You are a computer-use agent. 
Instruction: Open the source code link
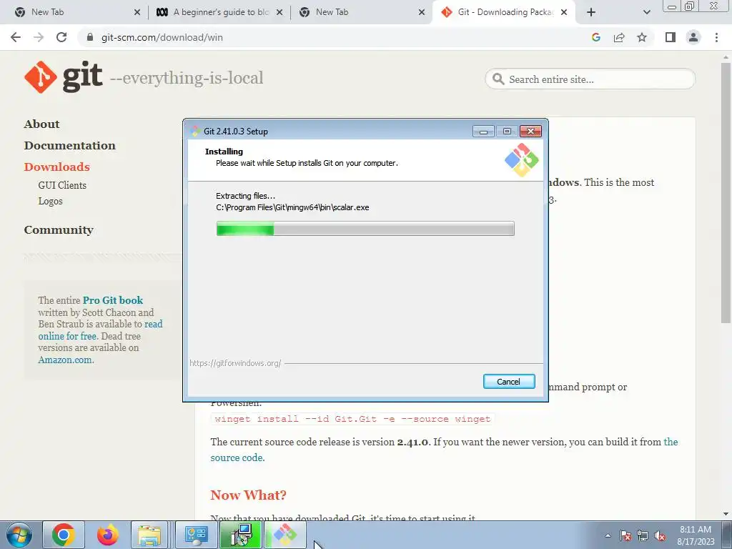[236, 457]
